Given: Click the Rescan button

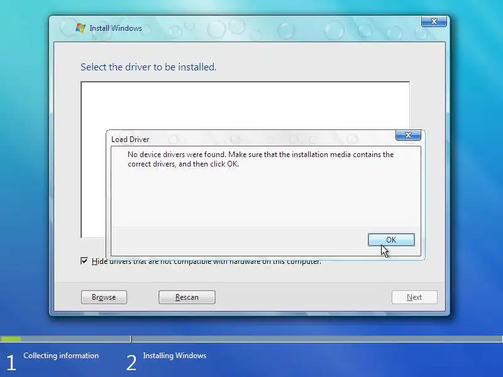Looking at the screenshot, I should (187, 297).
